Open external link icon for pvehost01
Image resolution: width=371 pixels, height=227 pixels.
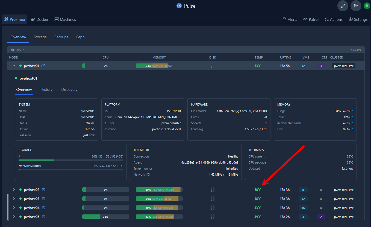(x=43, y=66)
